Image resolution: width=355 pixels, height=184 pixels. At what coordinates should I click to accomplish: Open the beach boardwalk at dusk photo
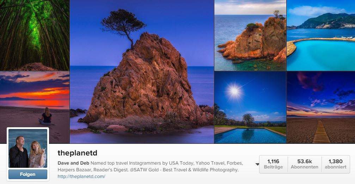(x=321, y=107)
